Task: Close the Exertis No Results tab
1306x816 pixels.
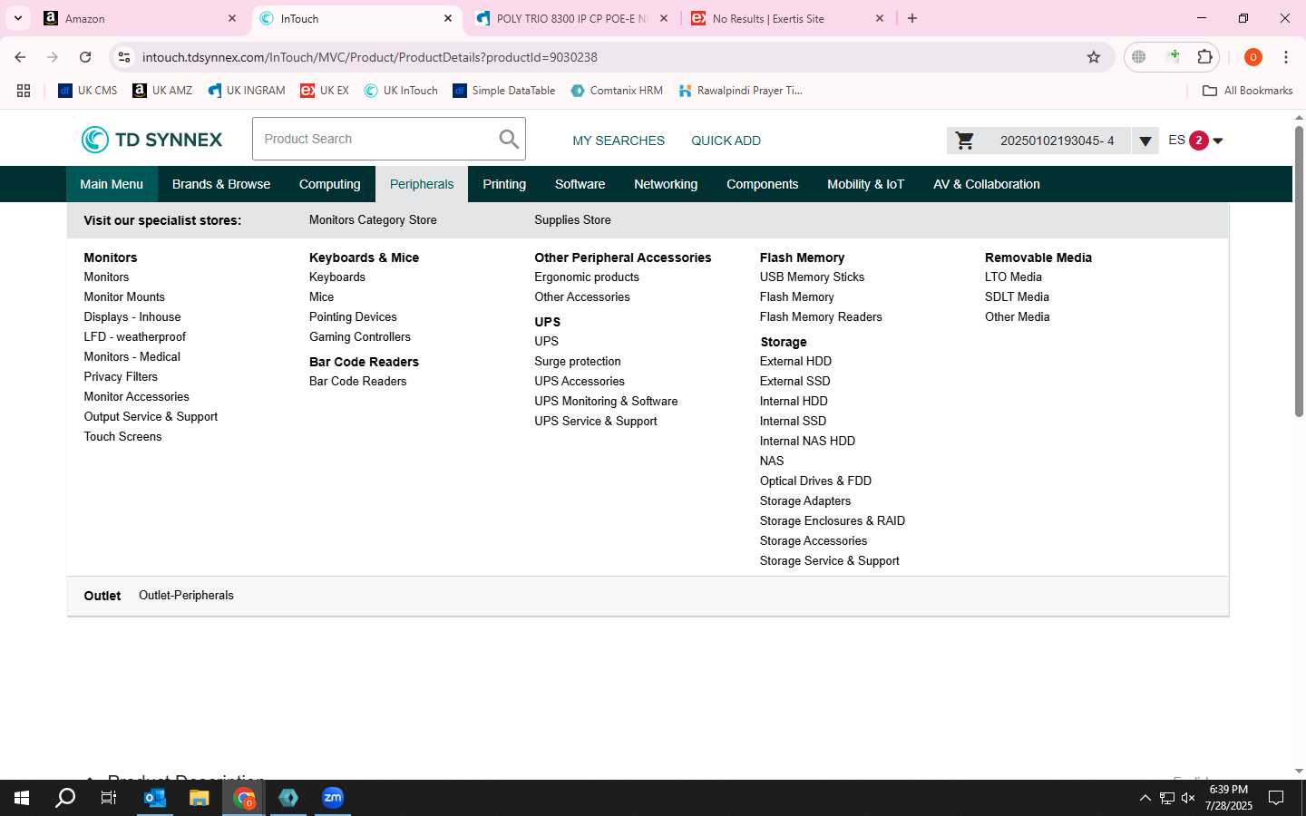Action: pos(880,18)
